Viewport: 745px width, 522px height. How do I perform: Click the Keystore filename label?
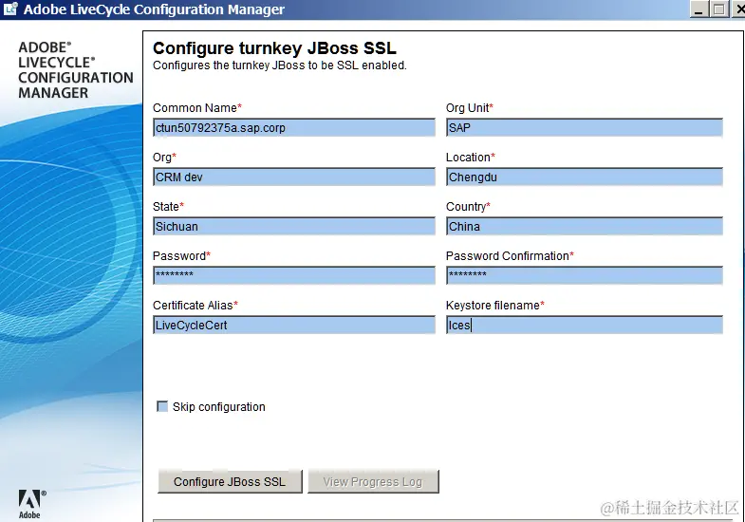tap(494, 306)
